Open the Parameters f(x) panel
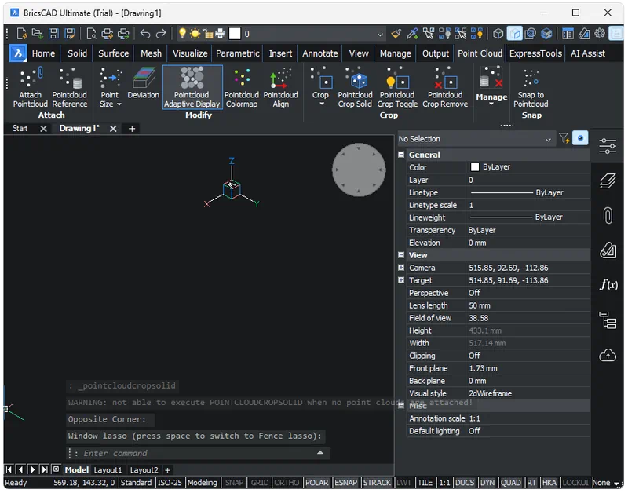 click(x=608, y=285)
